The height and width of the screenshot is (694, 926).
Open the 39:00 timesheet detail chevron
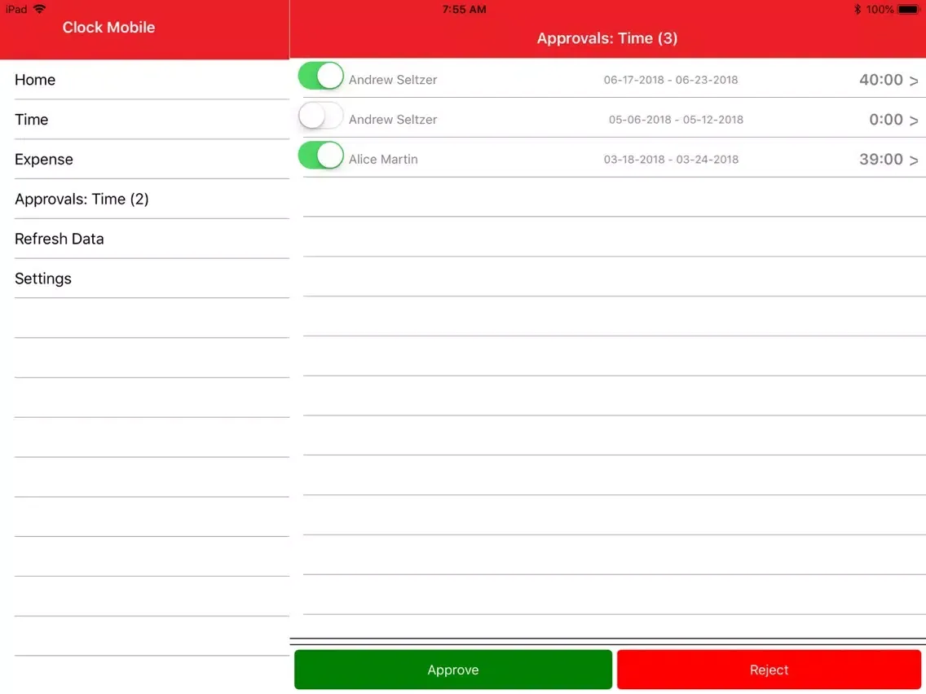point(914,160)
